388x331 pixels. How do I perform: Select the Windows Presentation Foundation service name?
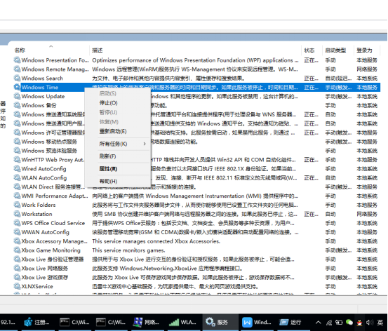tap(55, 60)
